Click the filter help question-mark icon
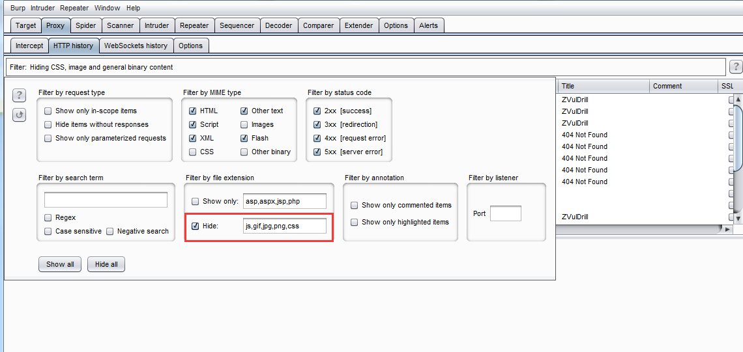This screenshot has width=743, height=352. coord(19,96)
